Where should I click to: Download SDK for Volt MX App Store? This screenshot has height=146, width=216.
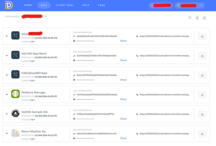[202, 56]
